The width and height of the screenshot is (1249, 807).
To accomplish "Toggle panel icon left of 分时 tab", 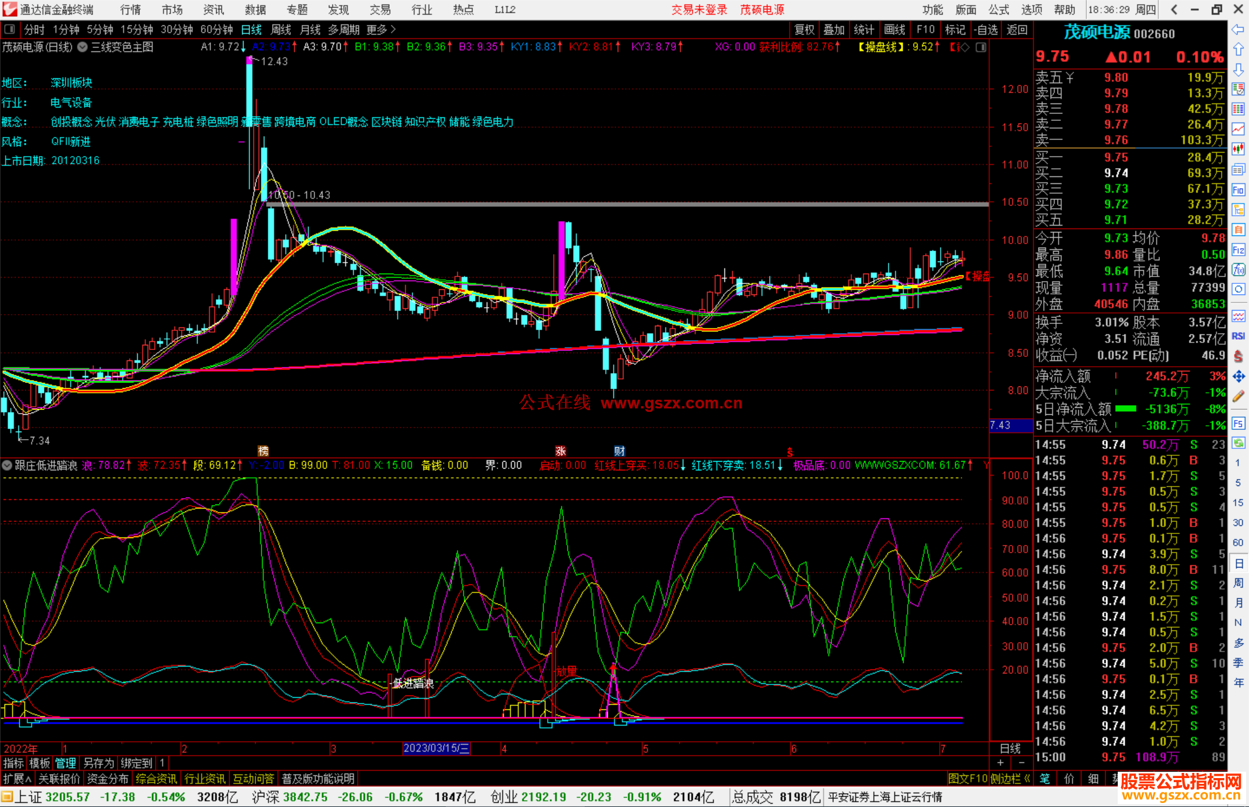I will click(10, 29).
